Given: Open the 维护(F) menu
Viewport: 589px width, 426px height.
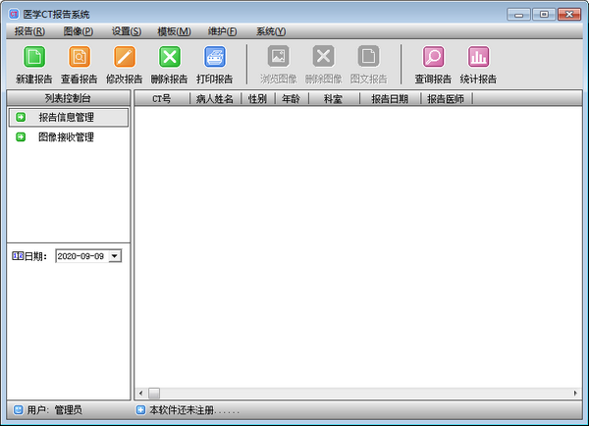Looking at the screenshot, I should pos(221,31).
